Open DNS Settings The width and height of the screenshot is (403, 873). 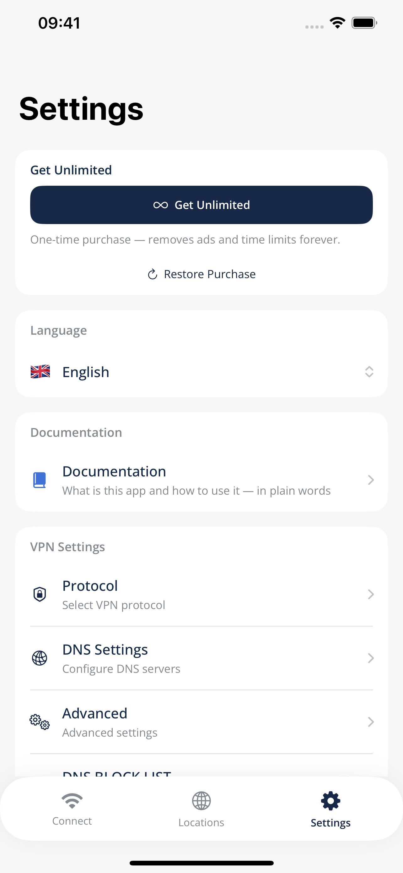click(201, 658)
